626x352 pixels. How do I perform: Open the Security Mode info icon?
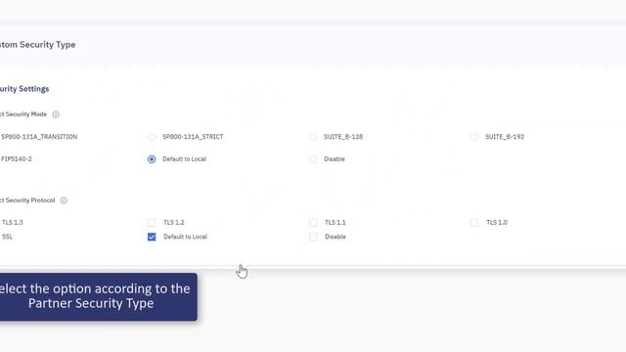56,114
